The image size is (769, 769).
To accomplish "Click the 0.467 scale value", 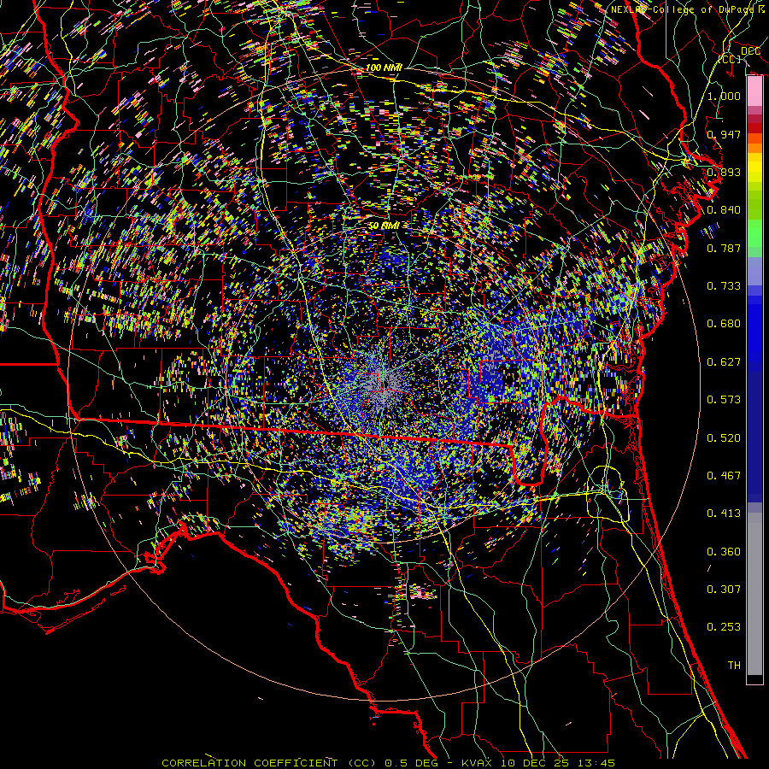I will [724, 475].
